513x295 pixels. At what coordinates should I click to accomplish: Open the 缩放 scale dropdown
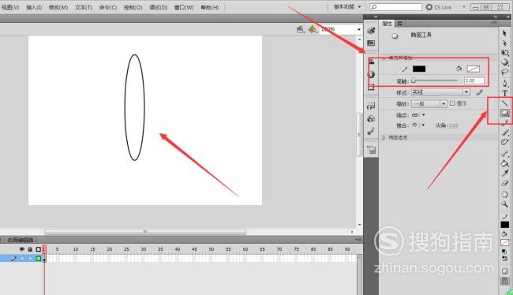429,103
